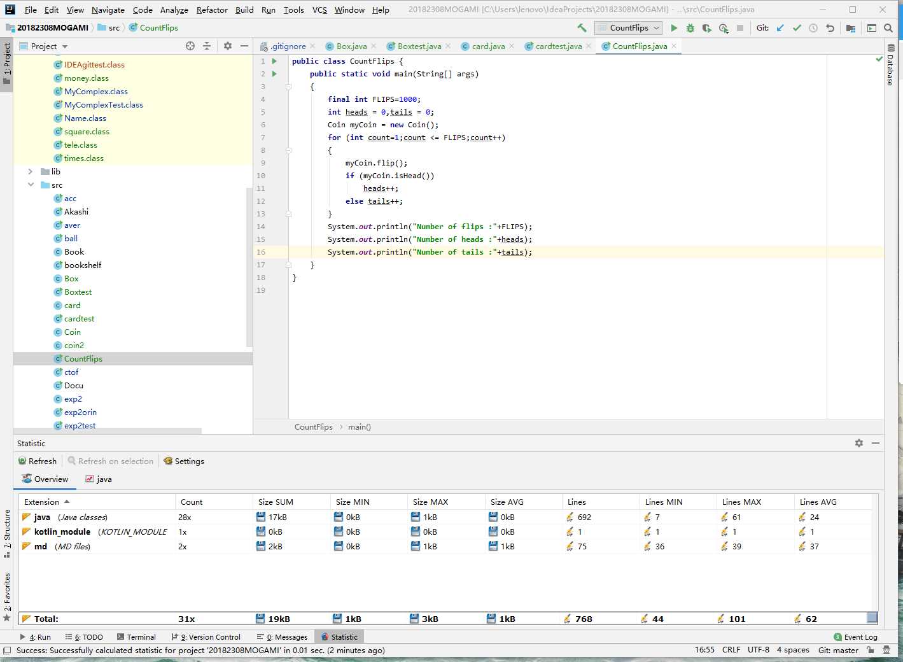This screenshot has height=662, width=903.
Task: Open Project Structure icon
Action: (x=851, y=28)
